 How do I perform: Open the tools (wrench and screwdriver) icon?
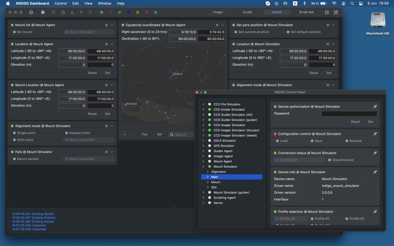[336, 12]
